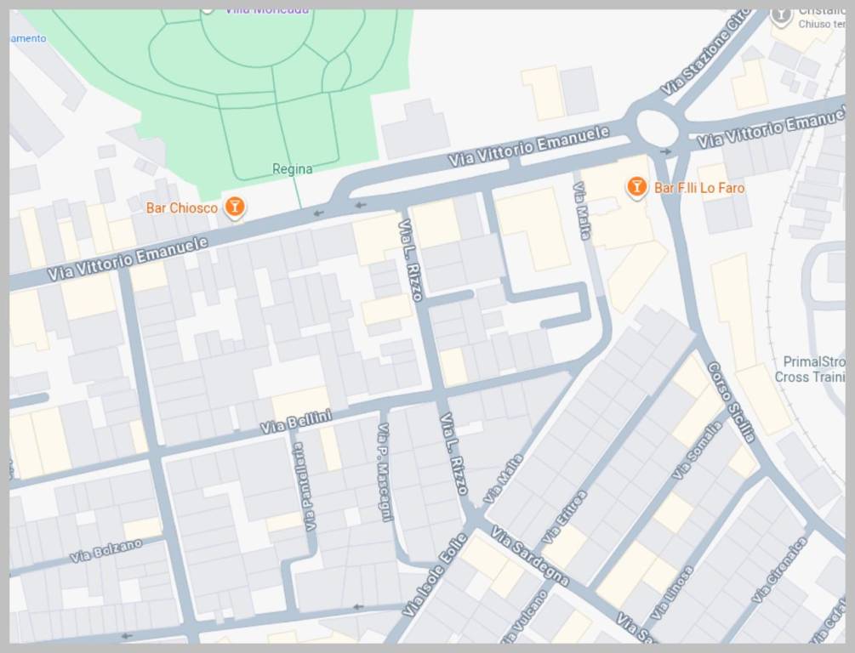The image size is (855, 653).
Task: Click the Via Stazione street label
Action: tap(705, 53)
